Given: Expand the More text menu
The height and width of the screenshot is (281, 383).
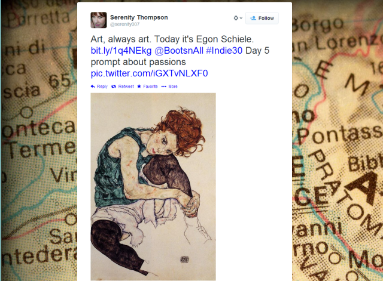Looking at the screenshot, I should tap(173, 87).
